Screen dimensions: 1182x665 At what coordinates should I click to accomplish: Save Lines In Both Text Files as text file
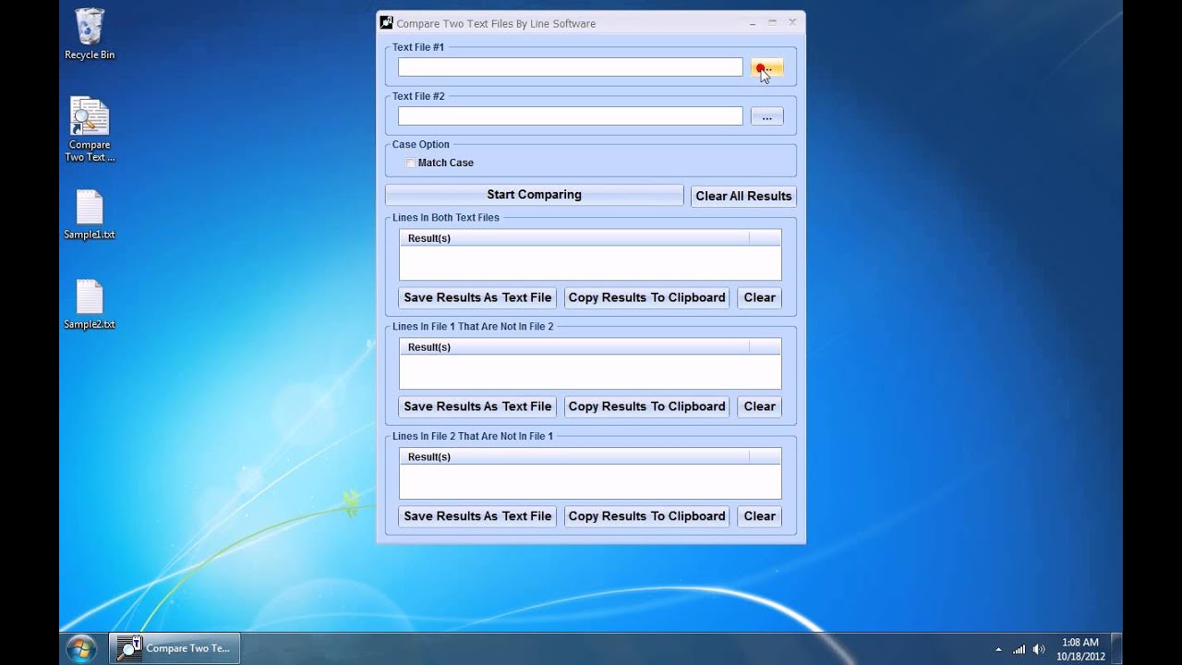point(476,297)
